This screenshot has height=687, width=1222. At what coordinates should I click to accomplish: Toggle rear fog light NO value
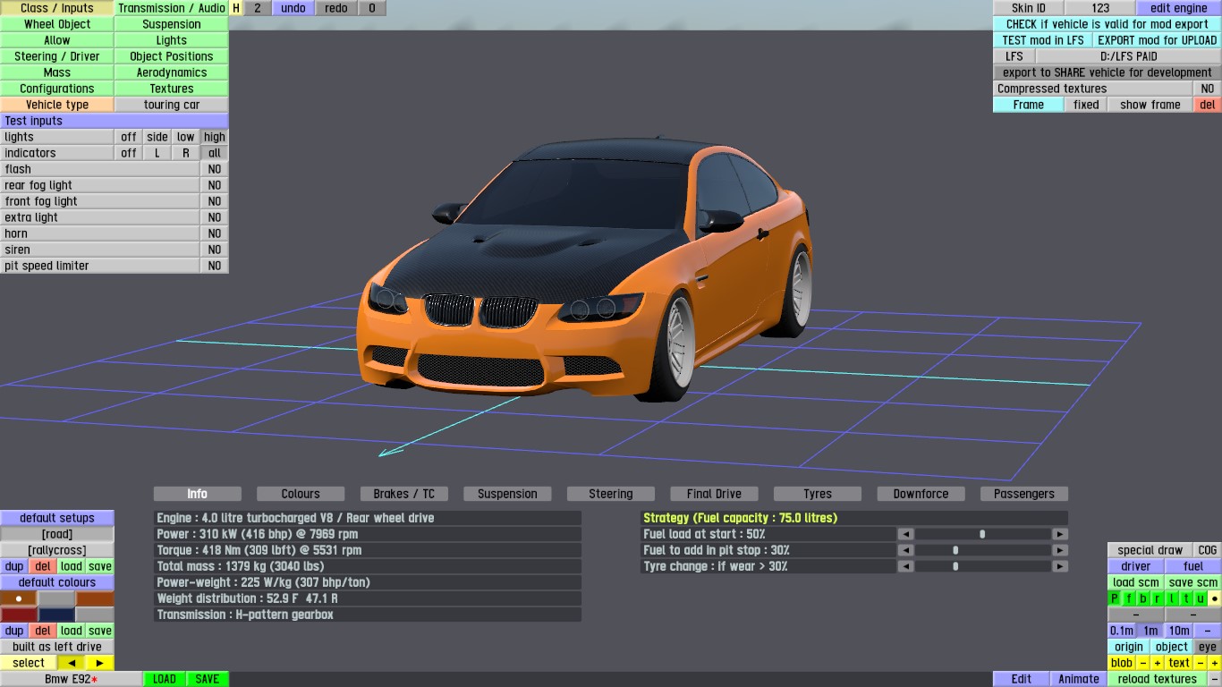215,185
